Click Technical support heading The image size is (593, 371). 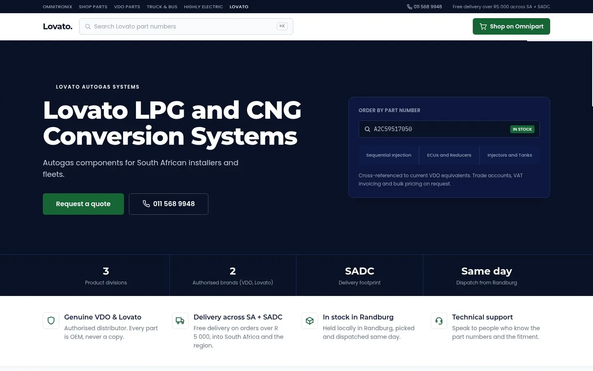(x=482, y=317)
